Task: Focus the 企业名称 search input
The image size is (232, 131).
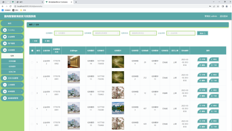Action: click(x=181, y=33)
